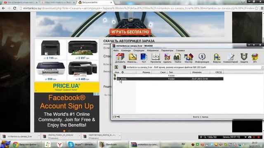Sort file list by Сжат column
Image resolution: width=264 pixels, height=148 pixels.
pyautogui.click(x=159, y=72)
